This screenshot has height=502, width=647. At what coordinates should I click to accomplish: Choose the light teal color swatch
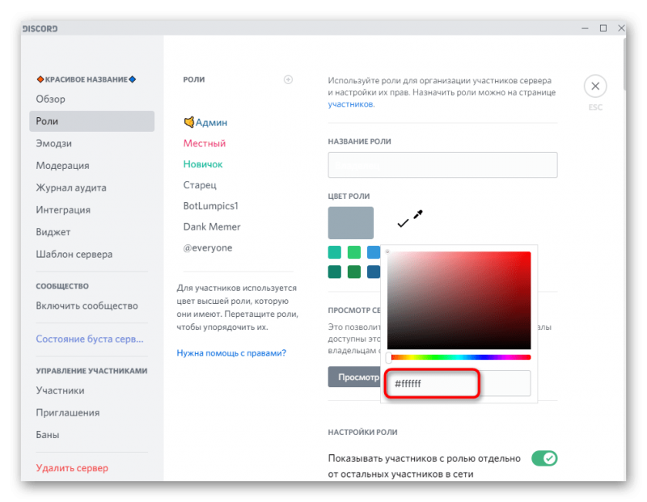(x=335, y=251)
